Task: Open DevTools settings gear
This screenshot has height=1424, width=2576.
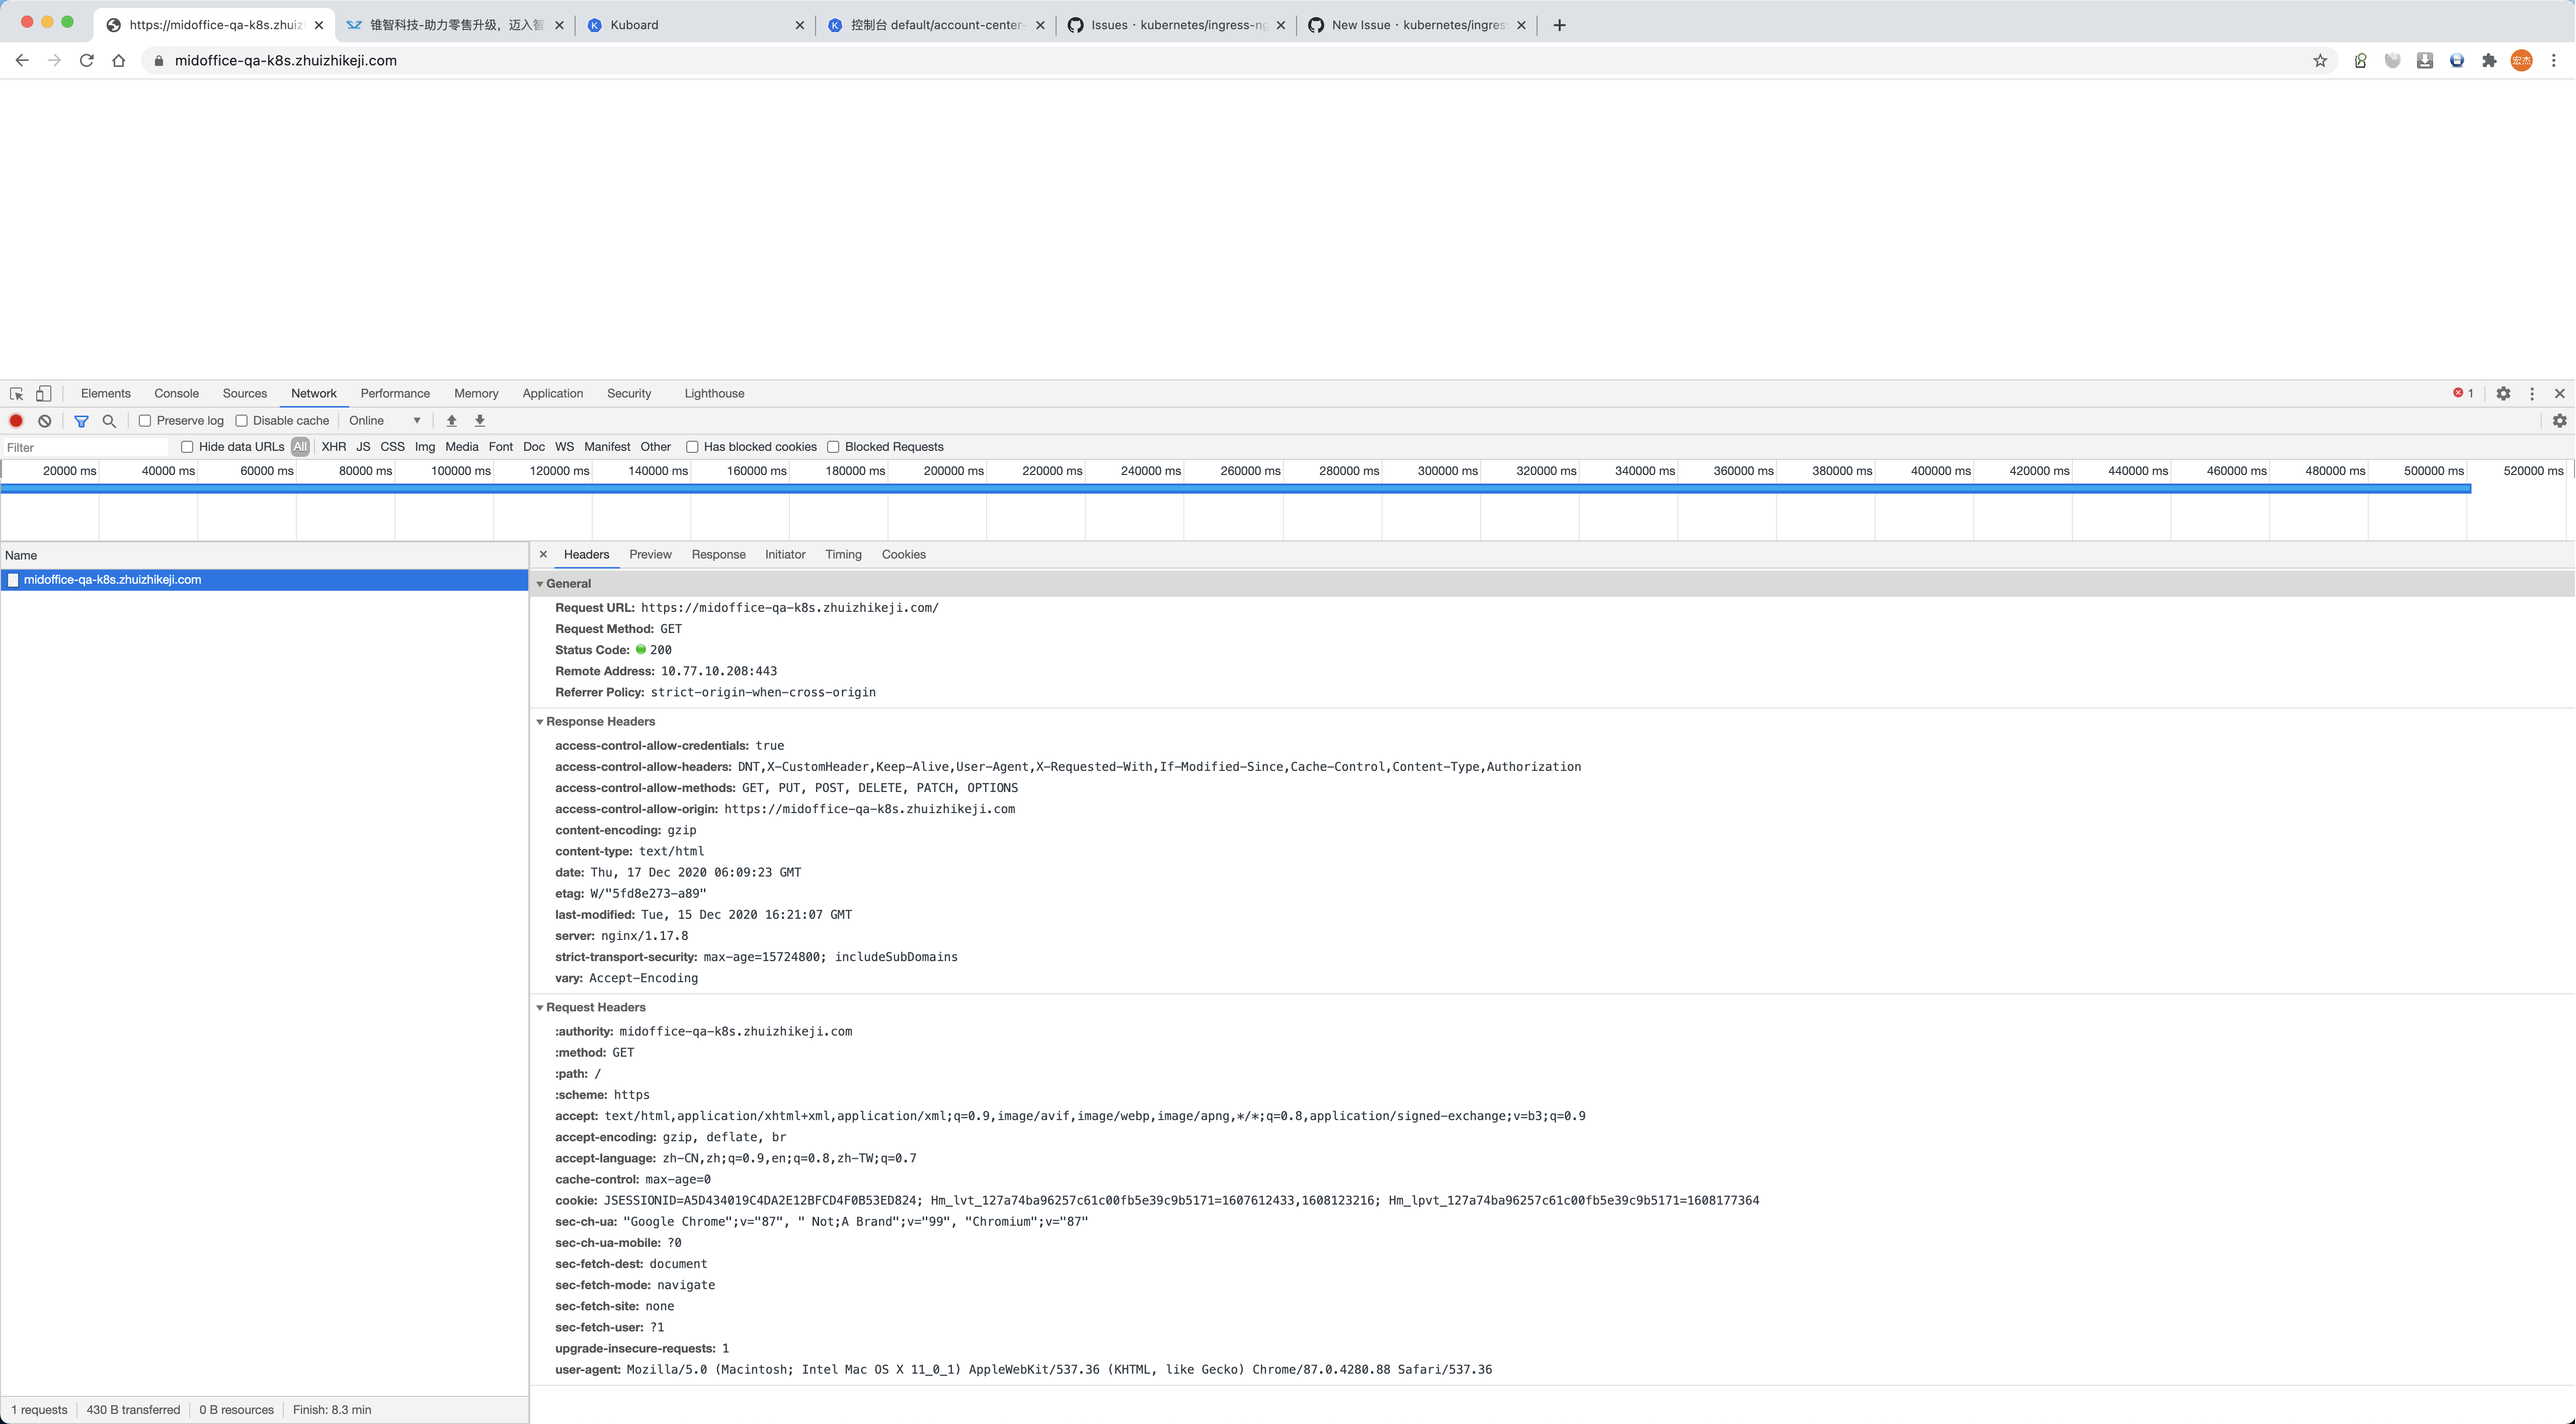Action: click(2503, 393)
